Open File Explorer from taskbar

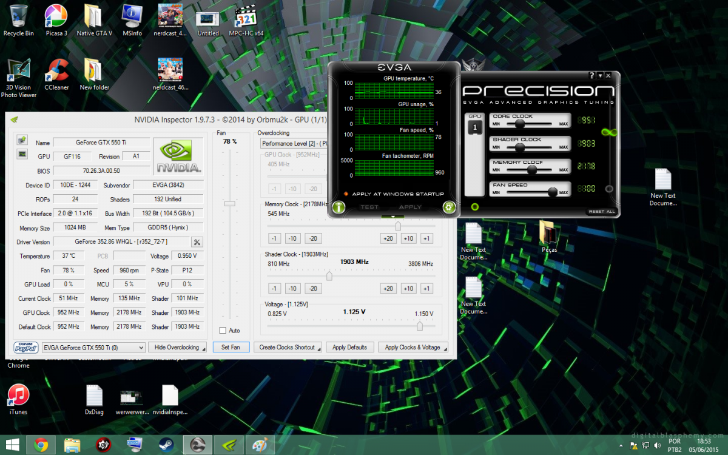click(72, 445)
